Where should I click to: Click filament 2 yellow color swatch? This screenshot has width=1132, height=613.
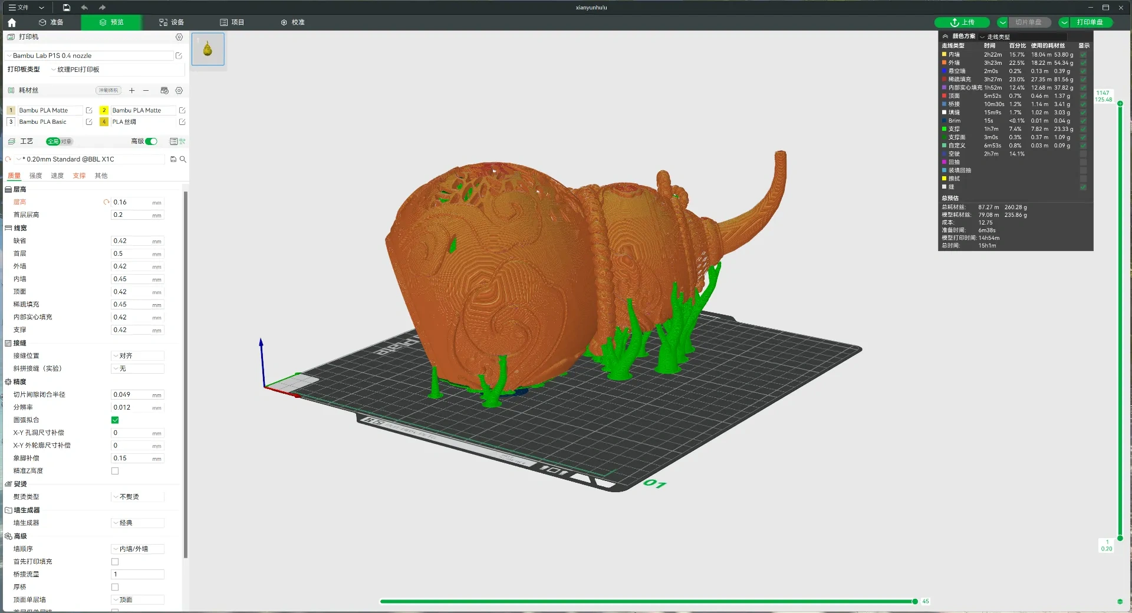tap(104, 110)
